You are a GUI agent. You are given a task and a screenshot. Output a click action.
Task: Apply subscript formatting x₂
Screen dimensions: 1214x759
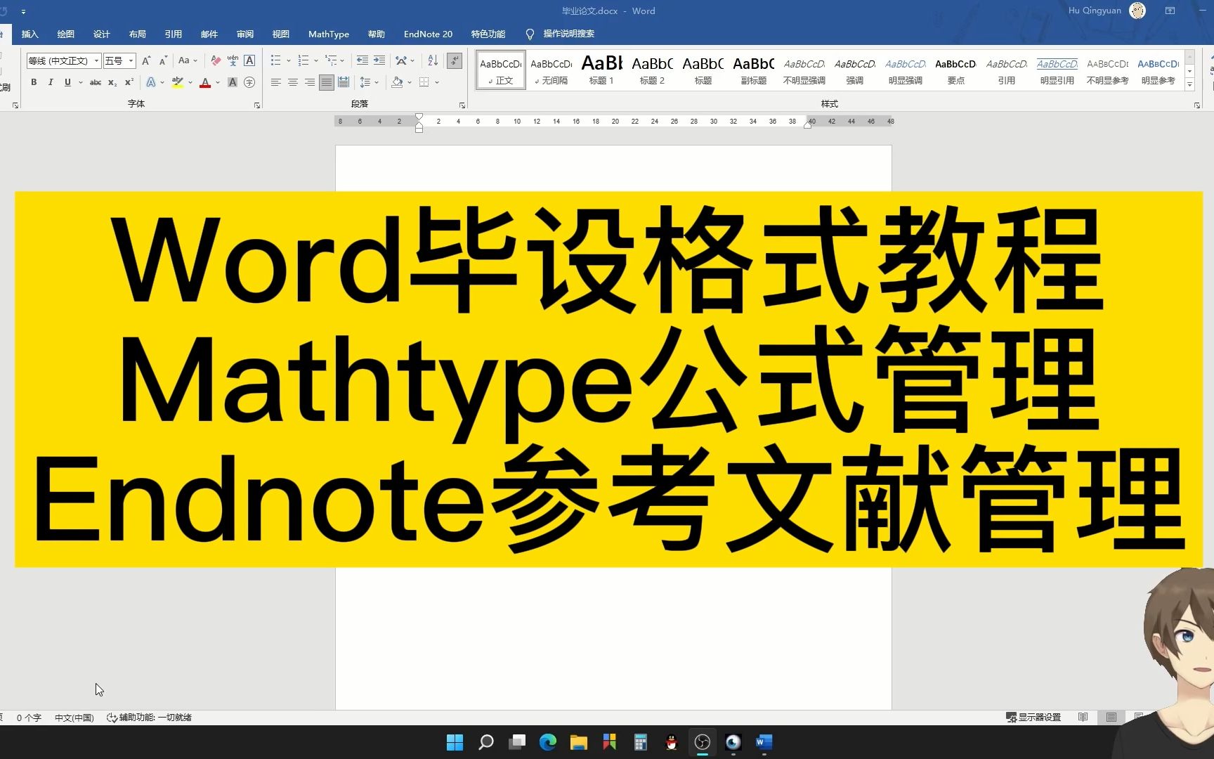point(112,82)
